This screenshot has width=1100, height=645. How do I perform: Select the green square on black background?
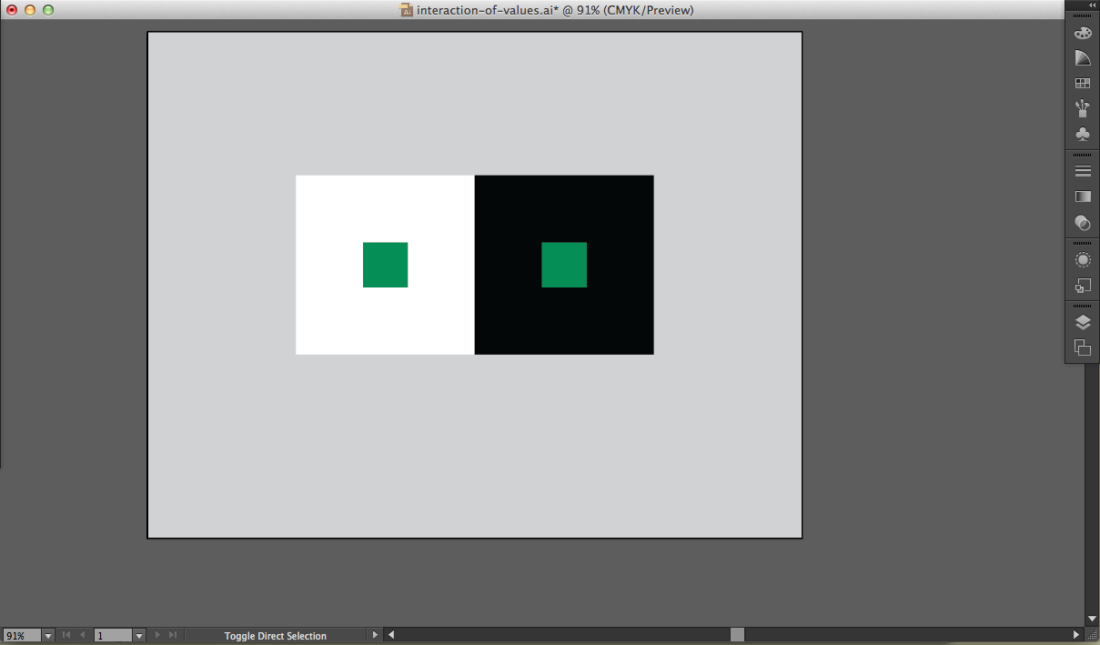(564, 265)
